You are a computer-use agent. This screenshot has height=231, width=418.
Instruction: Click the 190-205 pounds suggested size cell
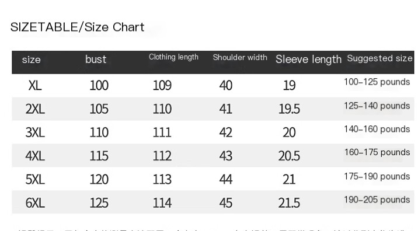tap(377, 200)
